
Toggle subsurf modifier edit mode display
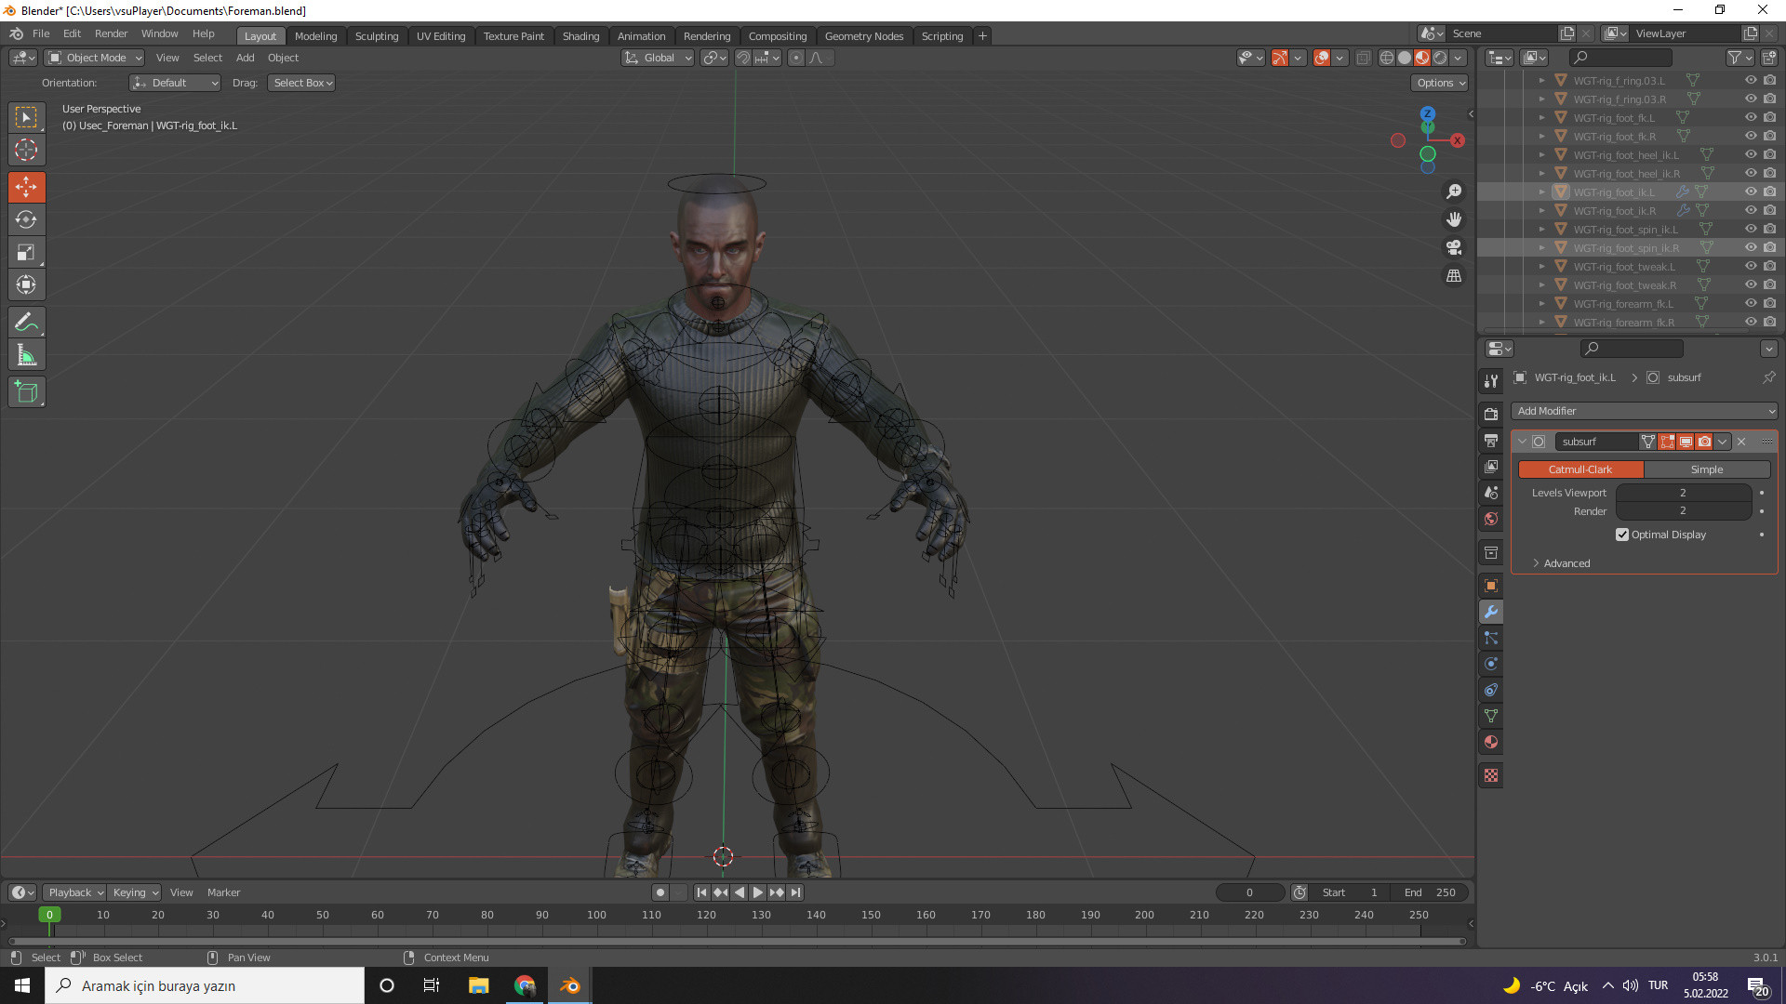[1667, 442]
